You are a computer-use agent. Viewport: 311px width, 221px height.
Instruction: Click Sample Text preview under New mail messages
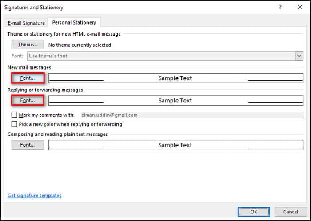click(x=175, y=78)
